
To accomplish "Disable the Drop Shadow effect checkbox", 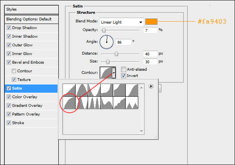I will (x=9, y=28).
